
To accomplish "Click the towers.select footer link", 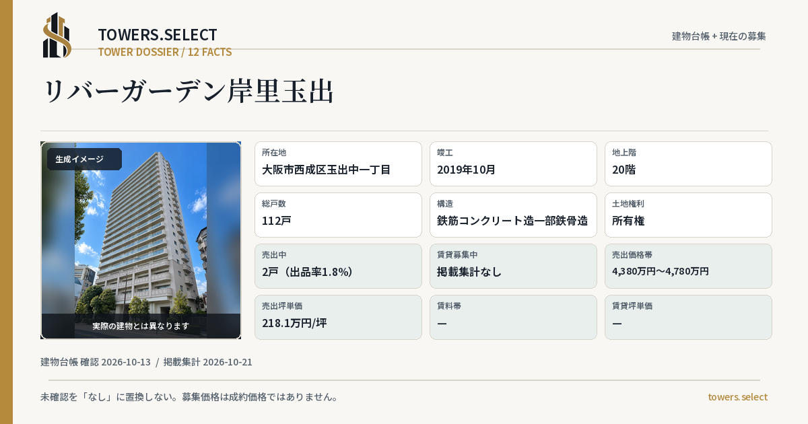I will point(737,397).
